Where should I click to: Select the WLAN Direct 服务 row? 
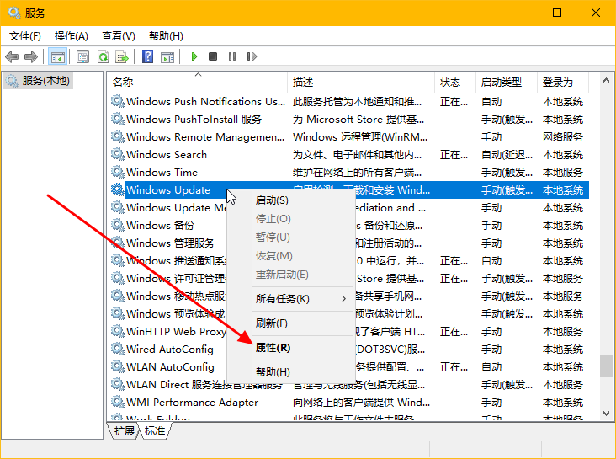(x=349, y=385)
